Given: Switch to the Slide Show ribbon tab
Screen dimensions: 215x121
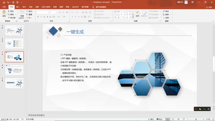Looking at the screenshot, I should pos(46,7).
